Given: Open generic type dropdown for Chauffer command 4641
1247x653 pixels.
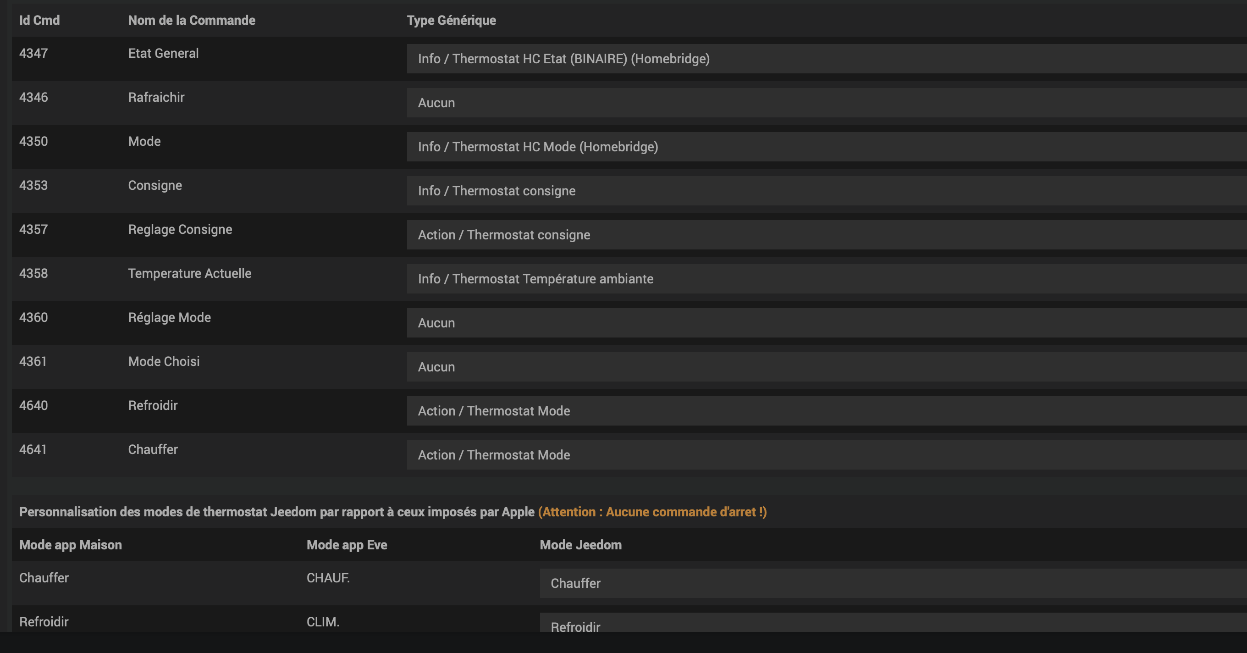Looking at the screenshot, I should pyautogui.click(x=827, y=455).
